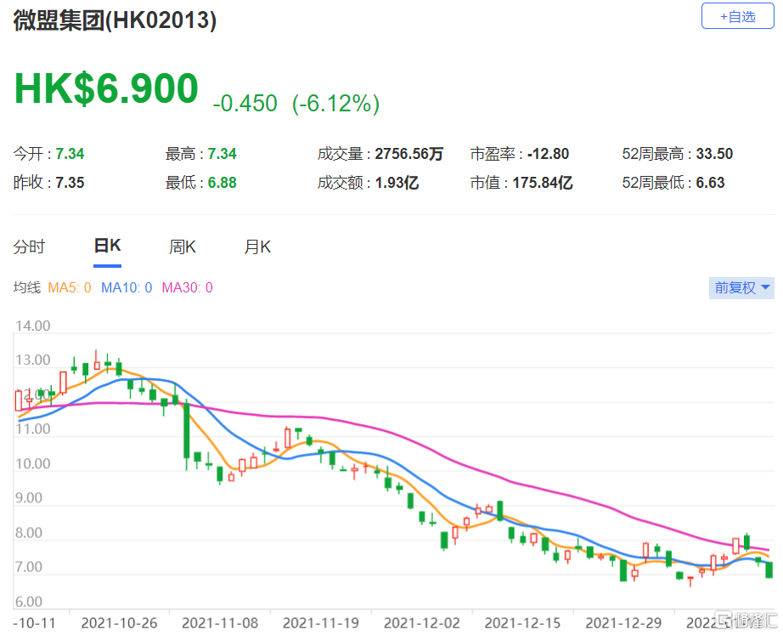Click the +自选 add to watchlist button
Viewport: 783px width, 635px height.
(x=737, y=16)
